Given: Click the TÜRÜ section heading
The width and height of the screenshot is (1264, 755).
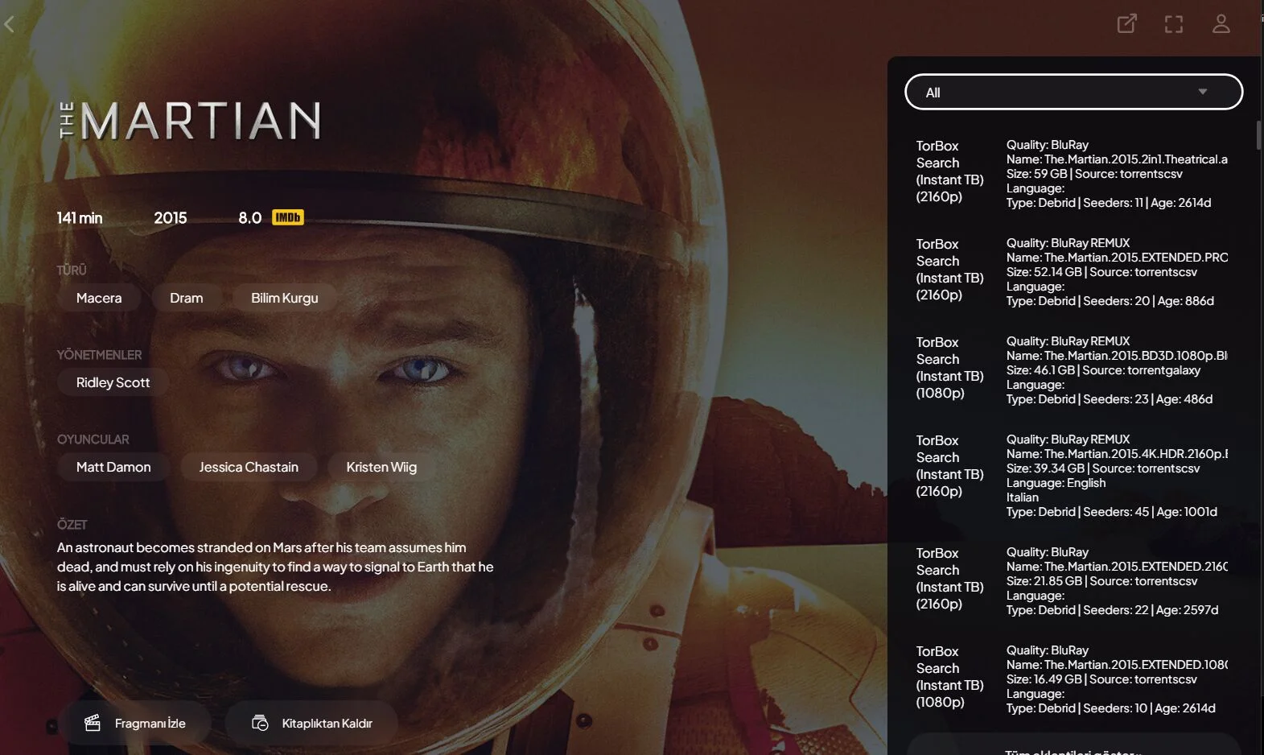Looking at the screenshot, I should 72,270.
